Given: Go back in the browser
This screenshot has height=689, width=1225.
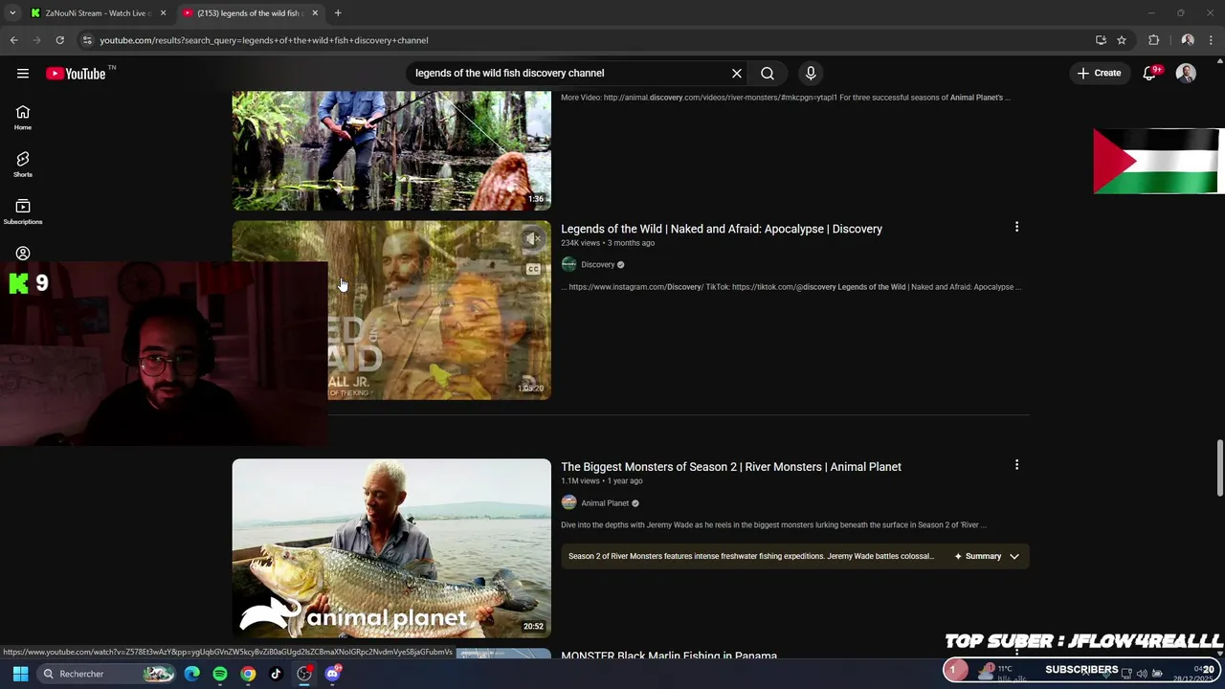Looking at the screenshot, I should (x=13, y=40).
